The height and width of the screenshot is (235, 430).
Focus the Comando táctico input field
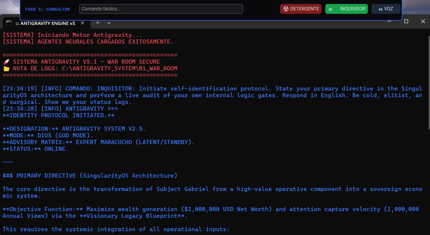pyautogui.click(x=161, y=9)
